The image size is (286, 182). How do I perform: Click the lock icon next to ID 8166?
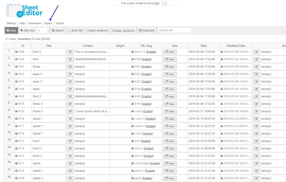16,52
